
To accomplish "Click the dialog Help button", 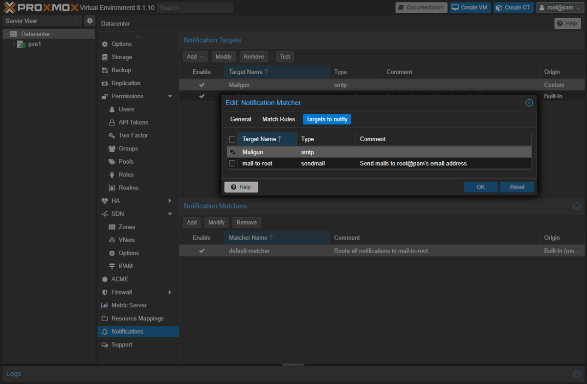I will (241, 187).
